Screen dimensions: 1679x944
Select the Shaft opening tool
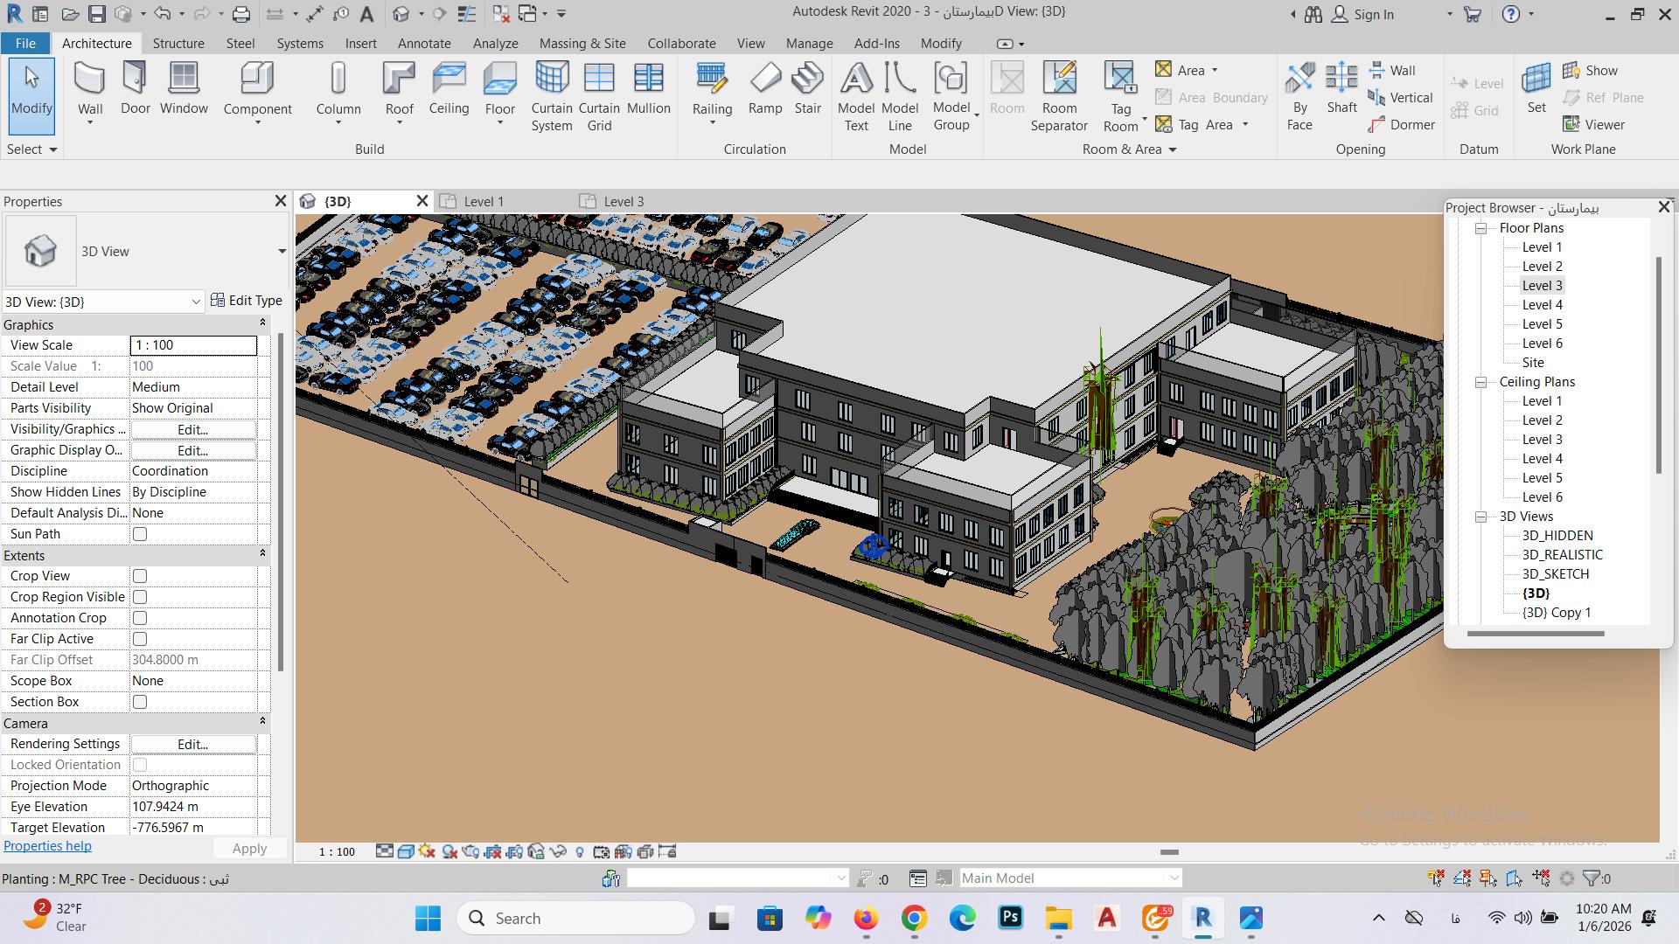click(x=1341, y=80)
